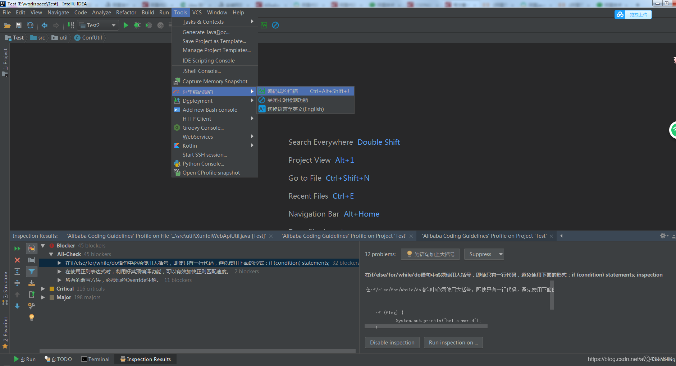Expand the if/else braces rule row
Screen dimensions: 676x366
(x=59, y=263)
